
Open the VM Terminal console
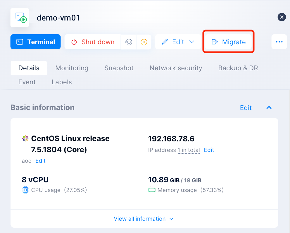35,42
